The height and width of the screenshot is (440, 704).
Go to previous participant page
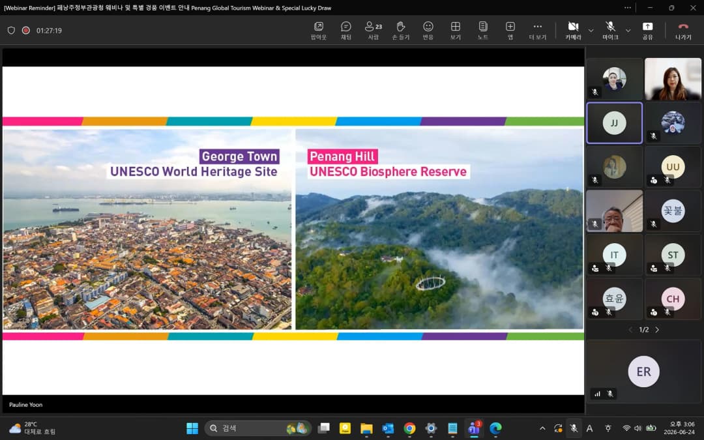click(x=630, y=330)
